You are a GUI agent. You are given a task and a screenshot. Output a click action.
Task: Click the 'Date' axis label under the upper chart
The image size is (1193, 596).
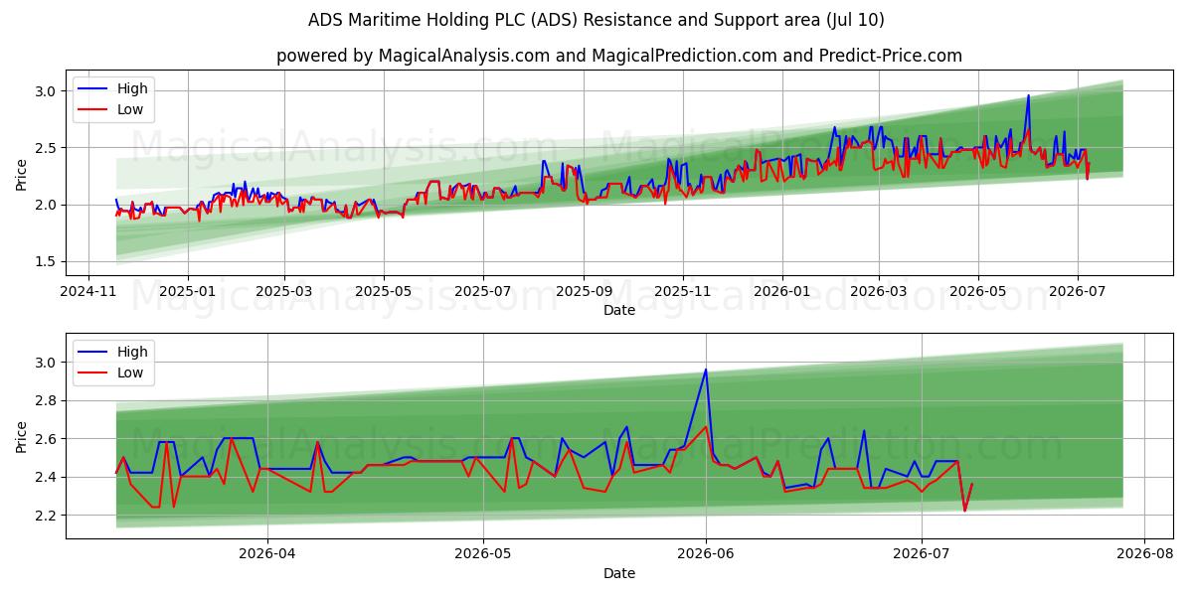pos(619,311)
